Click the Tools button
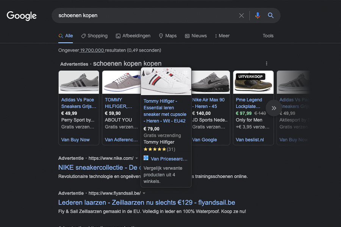 point(268,36)
